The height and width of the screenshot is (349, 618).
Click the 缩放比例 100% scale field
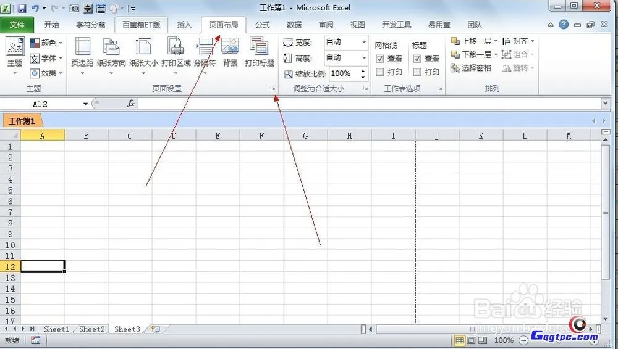(x=344, y=73)
